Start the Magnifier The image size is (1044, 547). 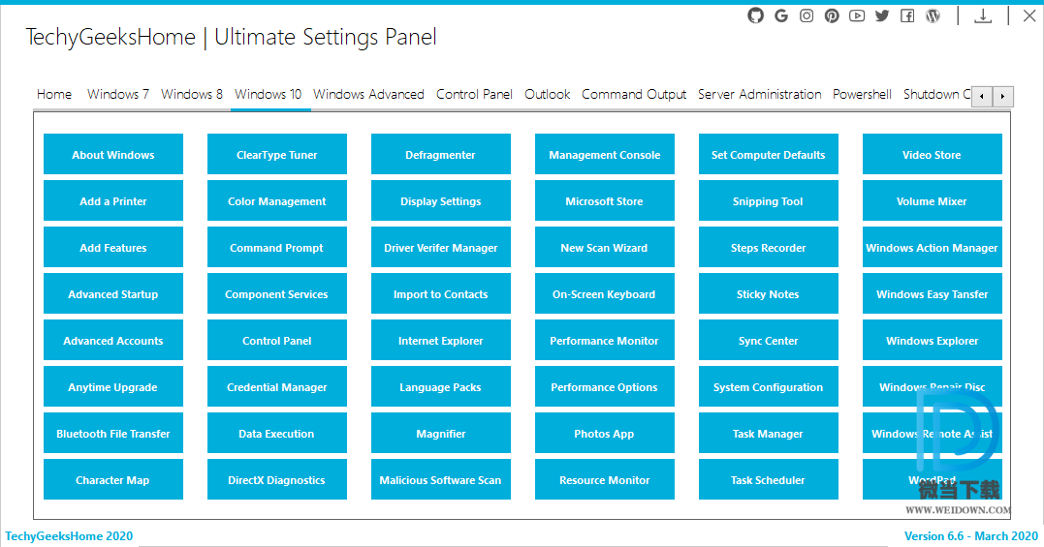pyautogui.click(x=441, y=434)
